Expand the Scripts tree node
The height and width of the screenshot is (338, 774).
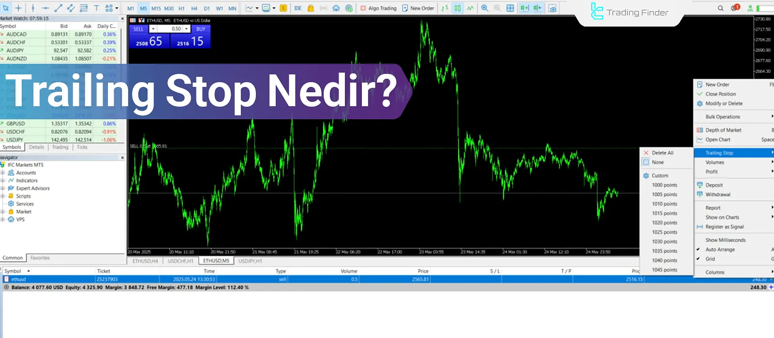click(2, 196)
